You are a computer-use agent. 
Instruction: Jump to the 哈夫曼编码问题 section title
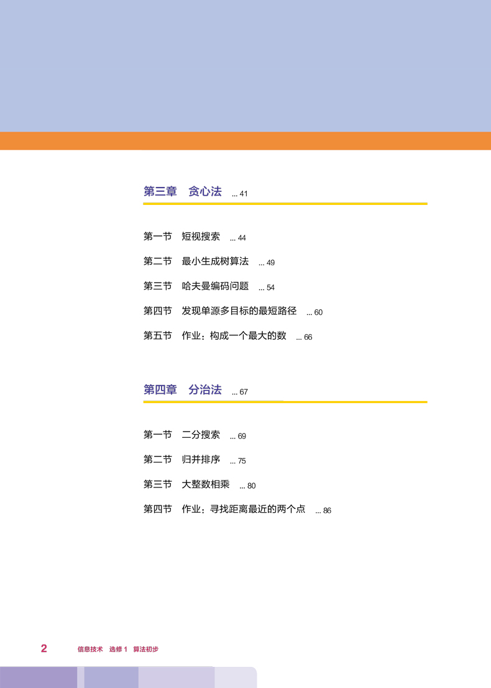pos(215,286)
